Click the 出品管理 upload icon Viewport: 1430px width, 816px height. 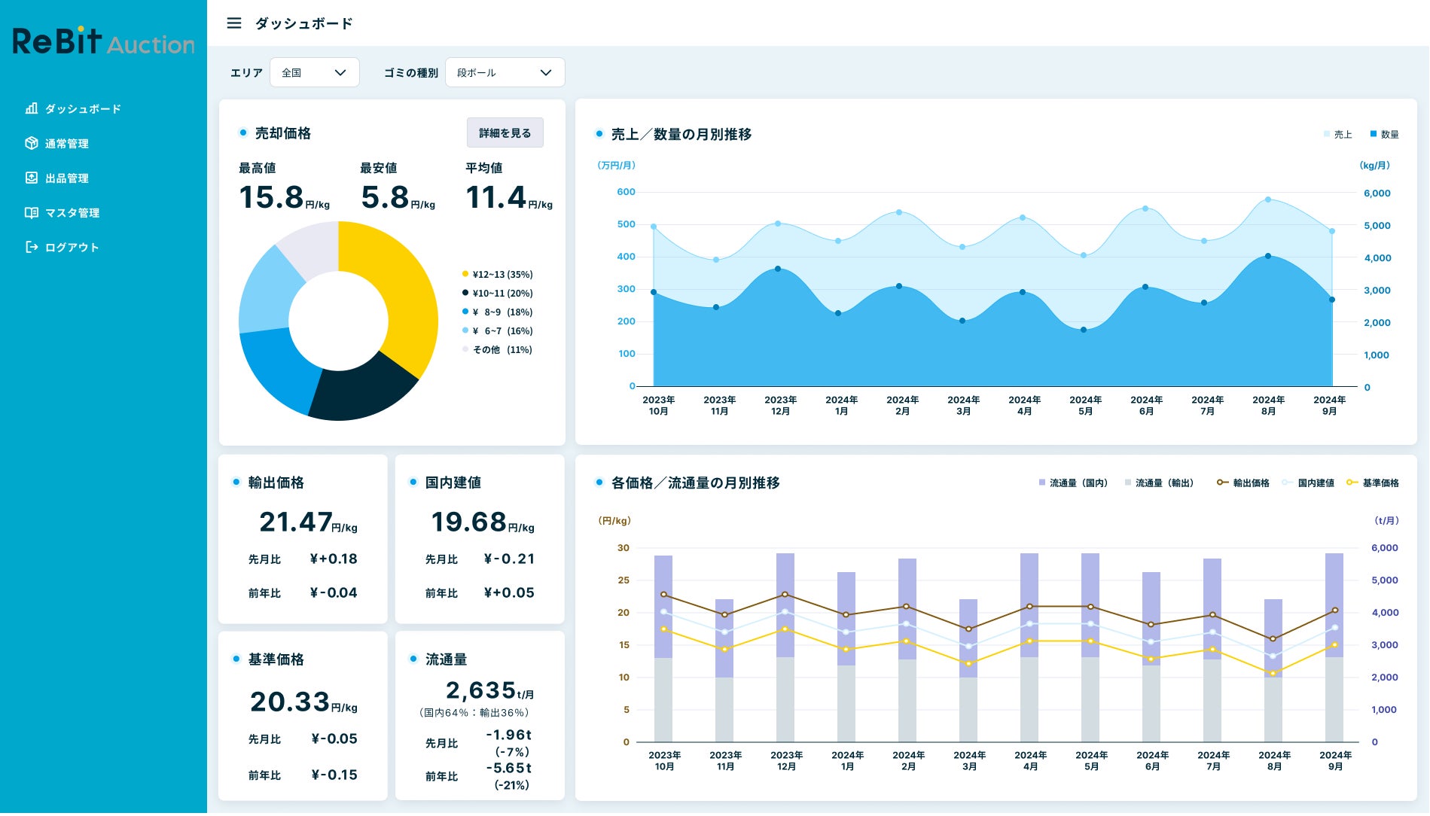[x=31, y=178]
